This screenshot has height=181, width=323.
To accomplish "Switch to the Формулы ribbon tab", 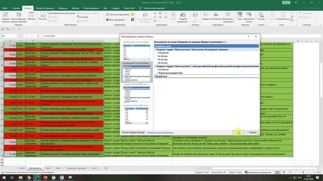I will 63,8.
